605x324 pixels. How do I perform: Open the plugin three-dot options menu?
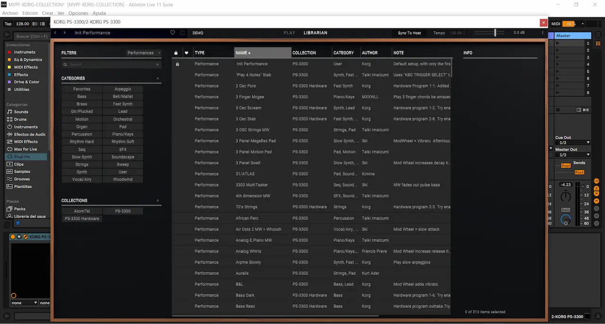point(542,33)
